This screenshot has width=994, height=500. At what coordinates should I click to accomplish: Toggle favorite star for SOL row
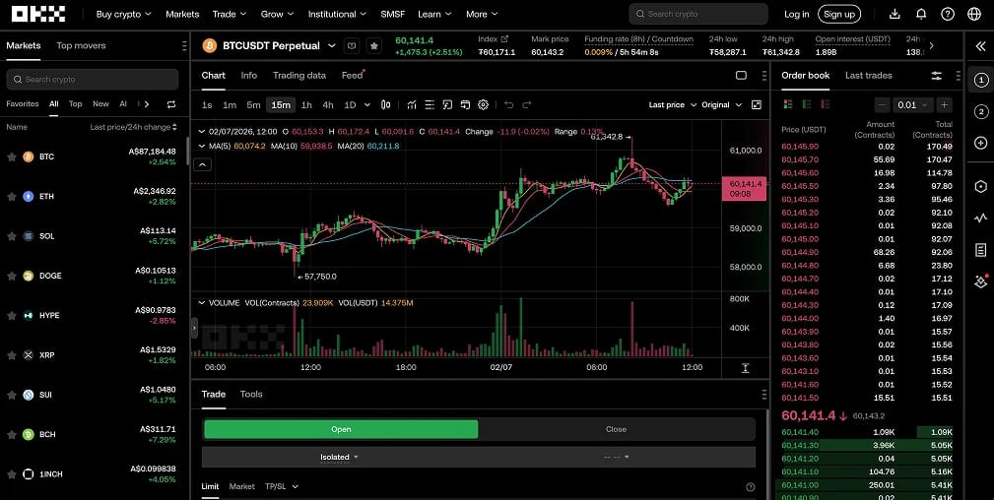12,236
